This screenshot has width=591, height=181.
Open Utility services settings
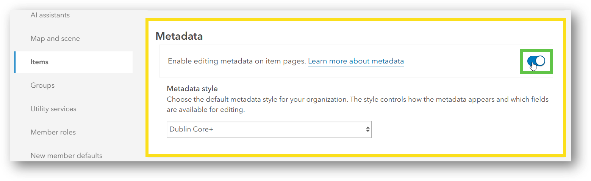53,109
